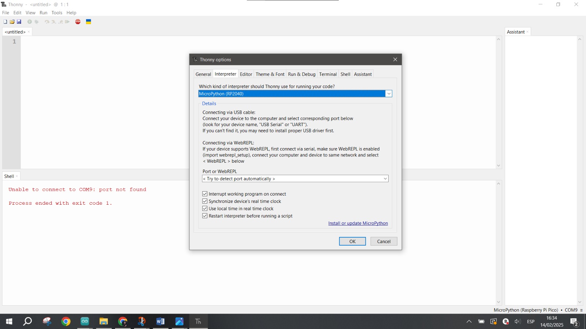The width and height of the screenshot is (586, 329).
Task: Click the ESP language indicator
Action: [x=531, y=322]
